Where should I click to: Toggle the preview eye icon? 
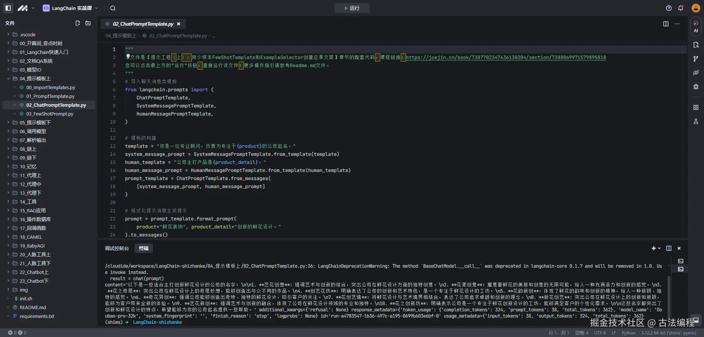point(696,73)
